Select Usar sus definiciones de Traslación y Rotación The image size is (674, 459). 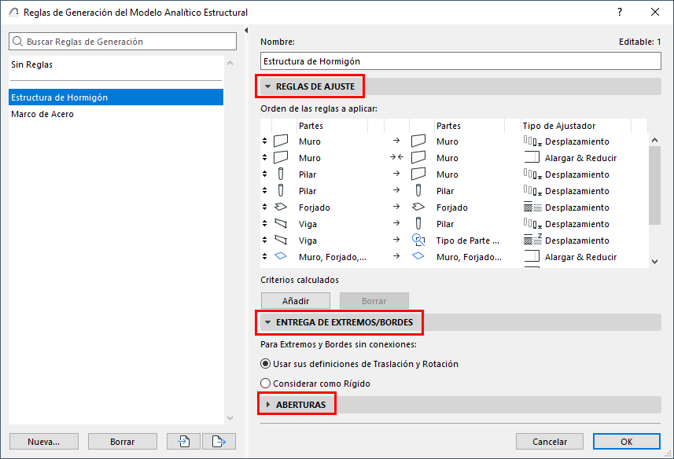[x=266, y=364]
